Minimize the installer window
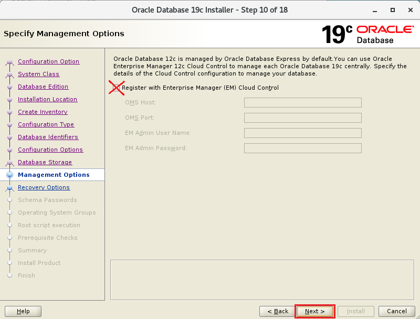This screenshot has width=420, height=319. pyautogui.click(x=375, y=10)
